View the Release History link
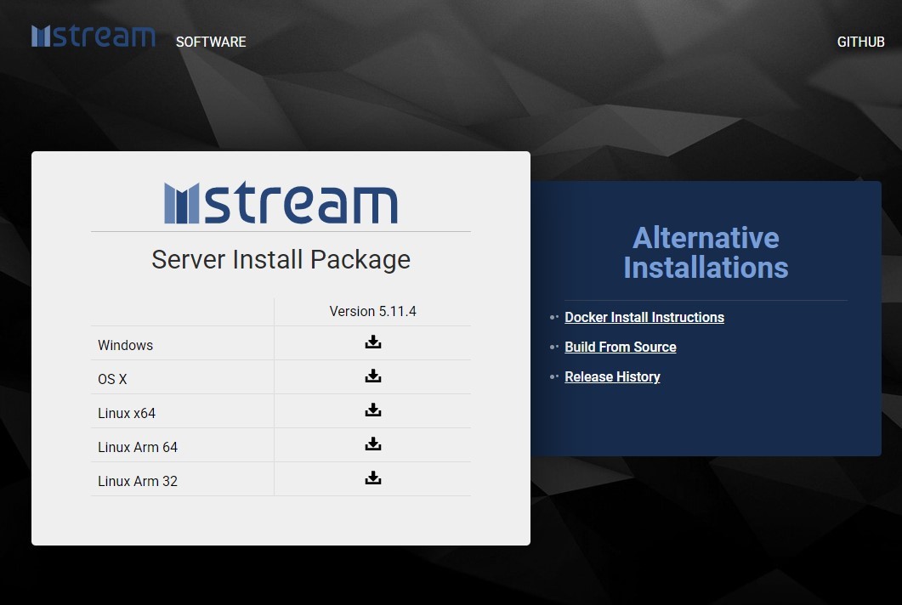This screenshot has height=605, width=902. pos(612,377)
